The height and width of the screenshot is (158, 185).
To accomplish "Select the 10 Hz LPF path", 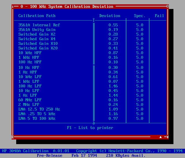I will tap(29, 91).
